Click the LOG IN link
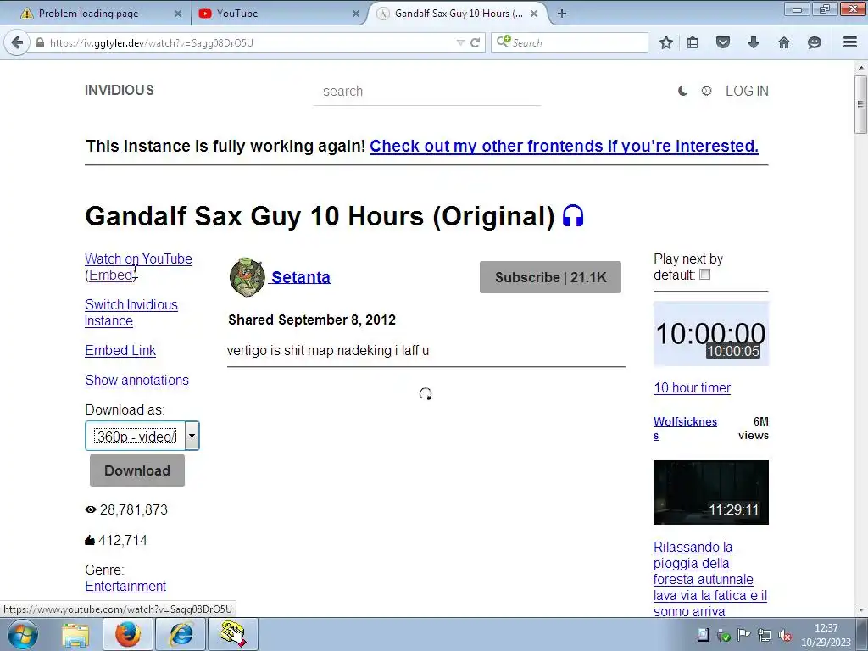The height and width of the screenshot is (651, 868). [x=747, y=91]
